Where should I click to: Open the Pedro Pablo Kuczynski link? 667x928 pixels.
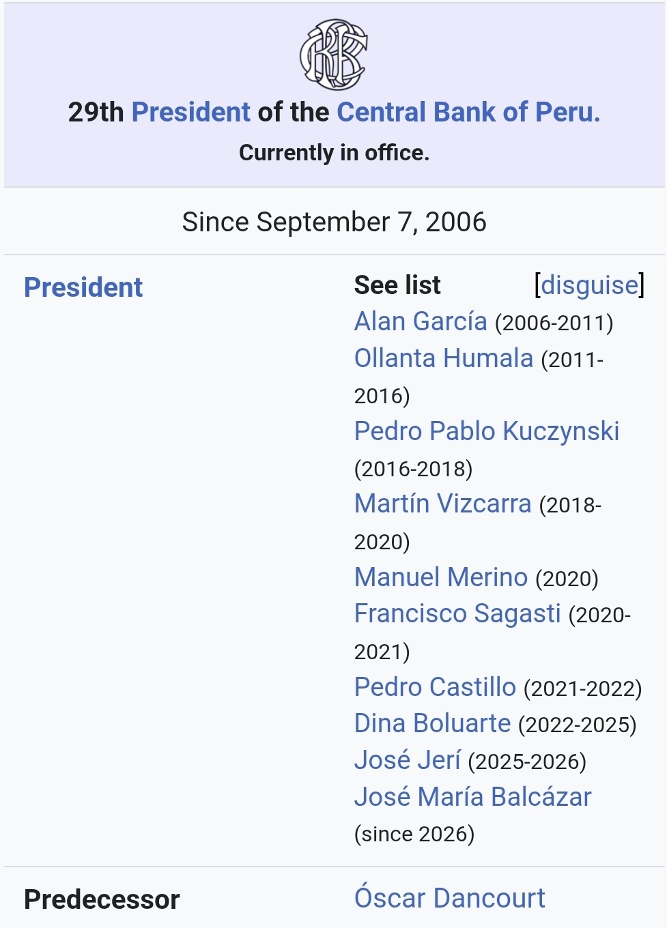[486, 431]
